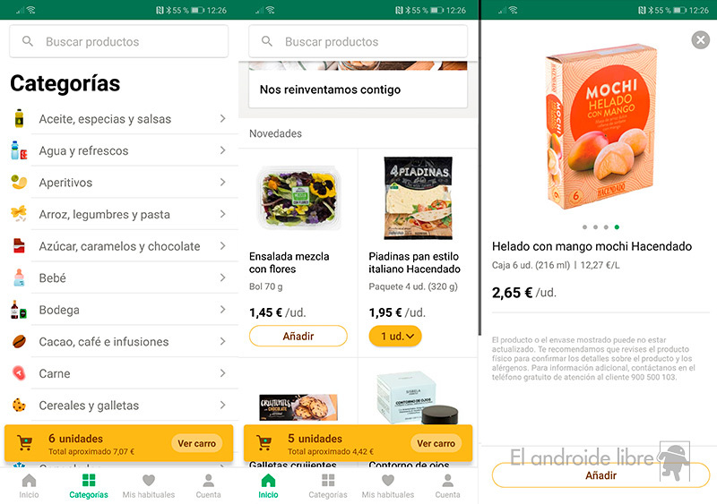Image resolution: width=717 pixels, height=504 pixels.
Task: Add Ensalada mezcla con flores with Añadir
Action: [x=298, y=336]
